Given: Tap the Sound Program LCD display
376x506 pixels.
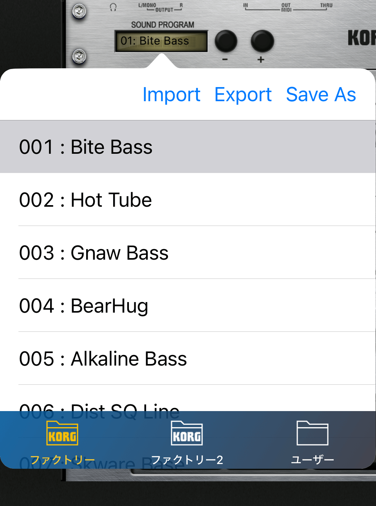Looking at the screenshot, I should click(x=161, y=41).
